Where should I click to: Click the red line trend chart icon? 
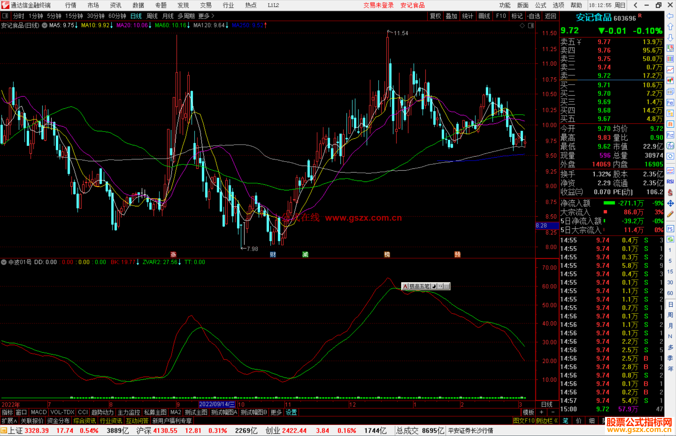point(670,69)
